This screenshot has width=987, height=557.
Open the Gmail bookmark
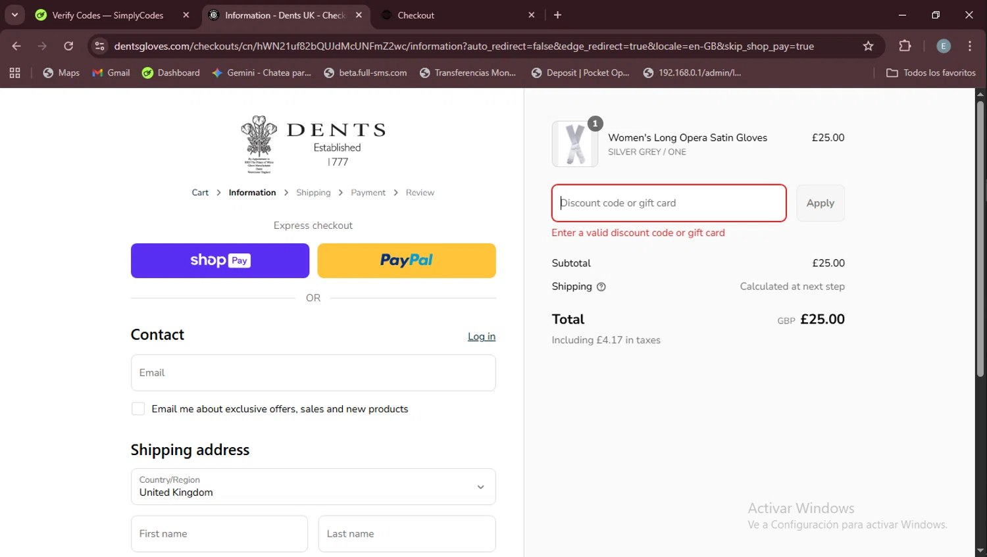(111, 73)
